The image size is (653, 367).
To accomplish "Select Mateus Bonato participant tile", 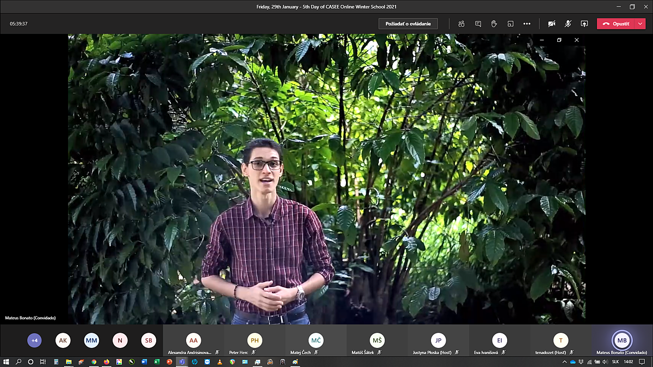I will [x=621, y=341].
